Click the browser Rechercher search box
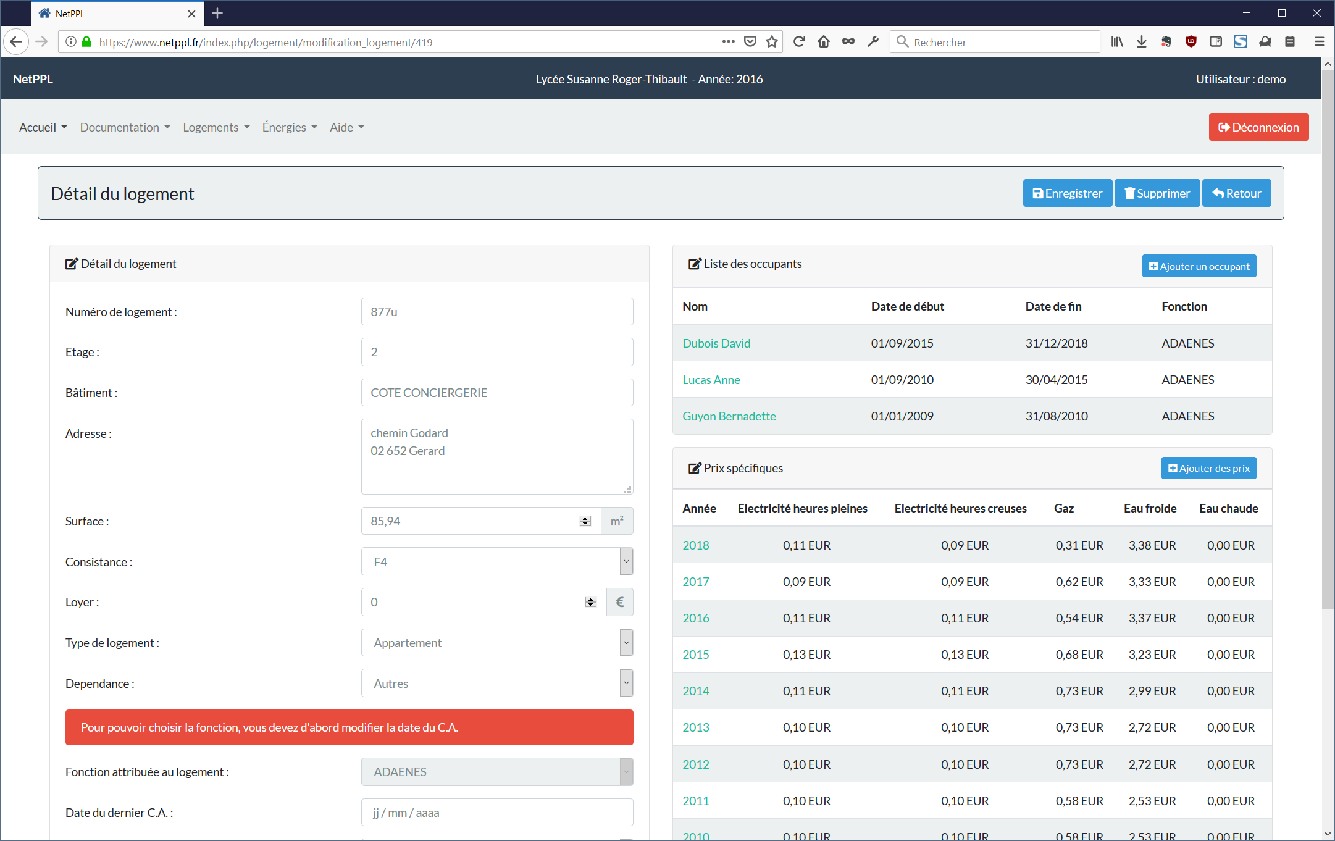Screen dimensions: 1335x841 (994, 42)
